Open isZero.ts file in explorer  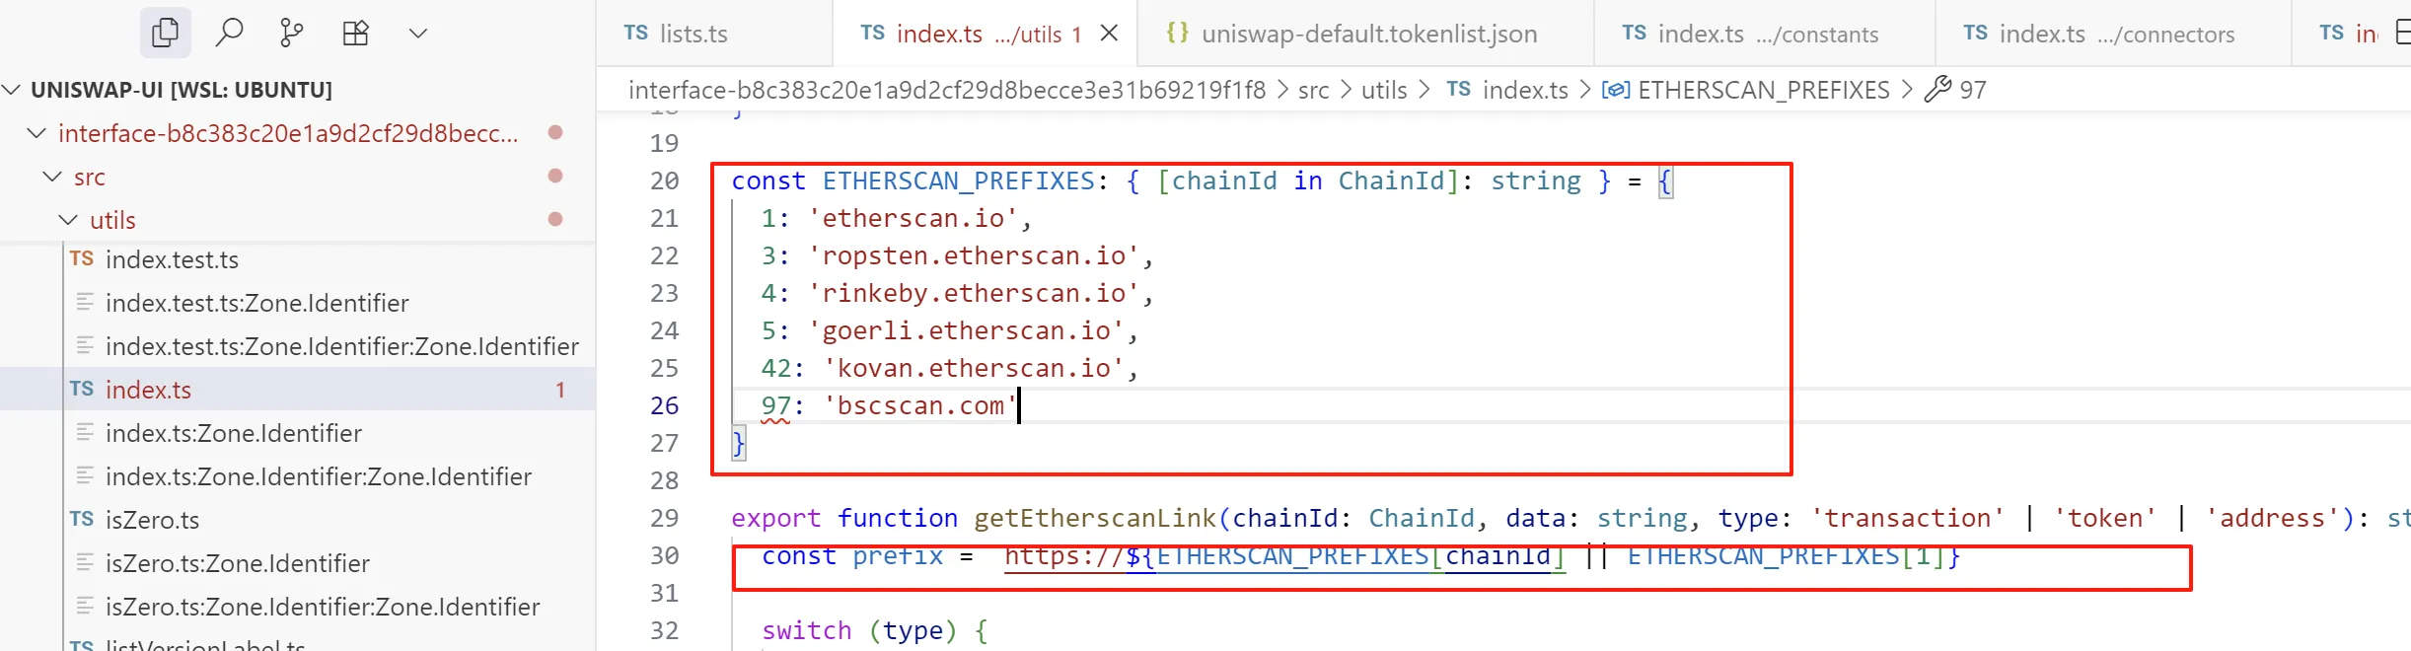tap(152, 520)
